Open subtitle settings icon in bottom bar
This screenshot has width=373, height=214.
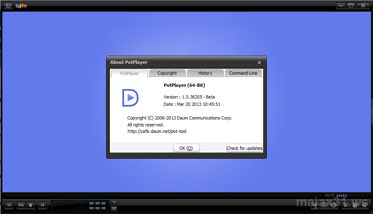[324, 206]
